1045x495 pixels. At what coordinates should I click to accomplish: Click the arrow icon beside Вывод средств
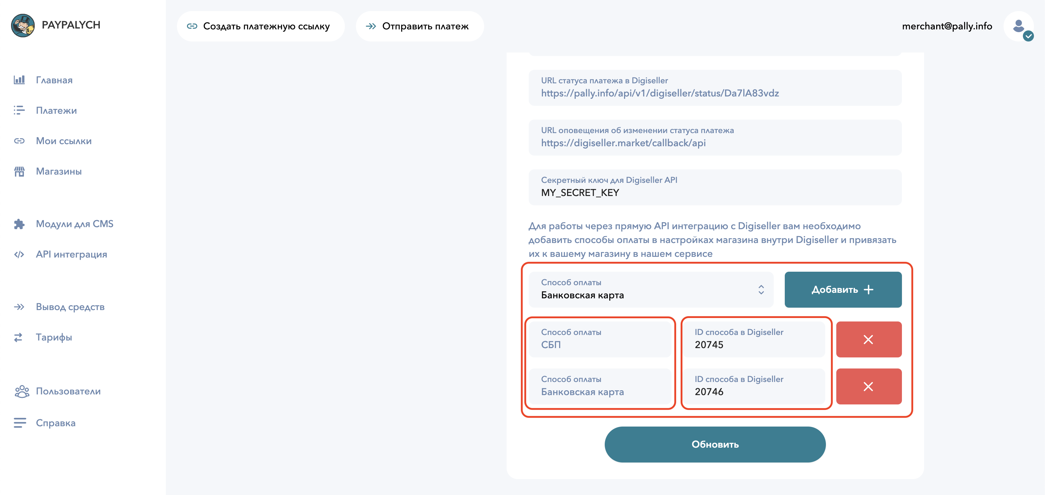tap(19, 307)
